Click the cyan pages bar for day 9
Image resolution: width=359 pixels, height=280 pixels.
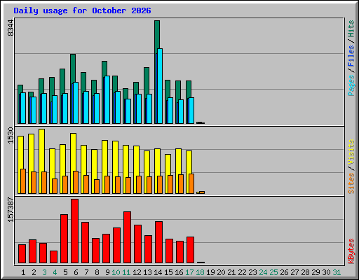(x=107, y=99)
